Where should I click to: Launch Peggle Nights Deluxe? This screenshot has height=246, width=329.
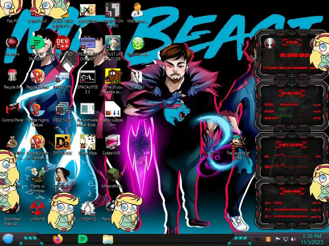[x=37, y=115]
